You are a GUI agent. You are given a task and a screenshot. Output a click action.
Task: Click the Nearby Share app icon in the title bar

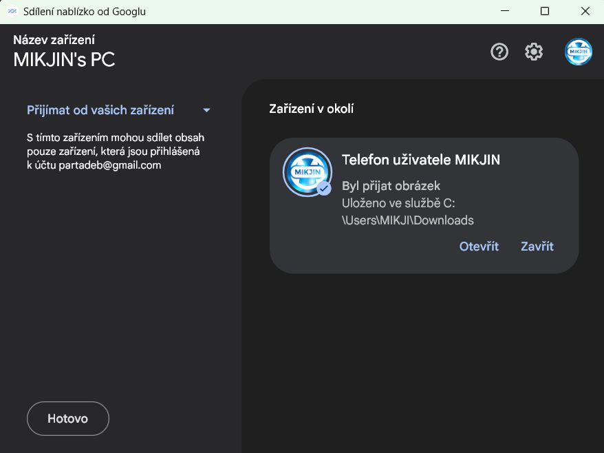pyautogui.click(x=12, y=11)
